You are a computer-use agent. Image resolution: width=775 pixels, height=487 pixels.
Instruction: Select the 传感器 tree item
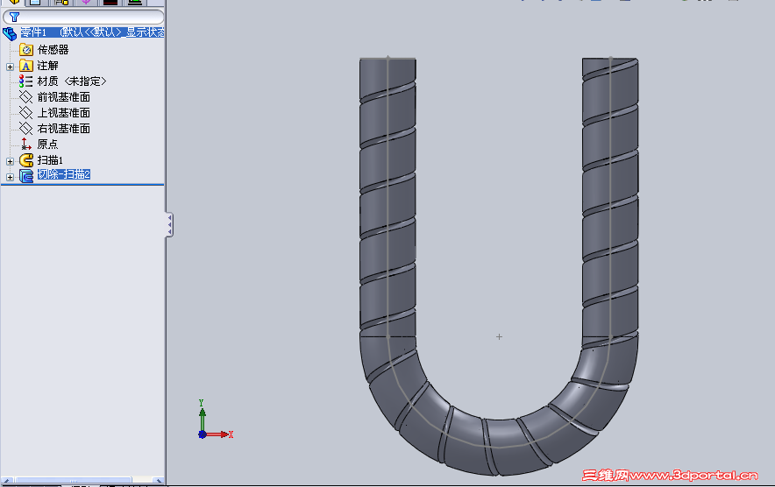pos(53,49)
